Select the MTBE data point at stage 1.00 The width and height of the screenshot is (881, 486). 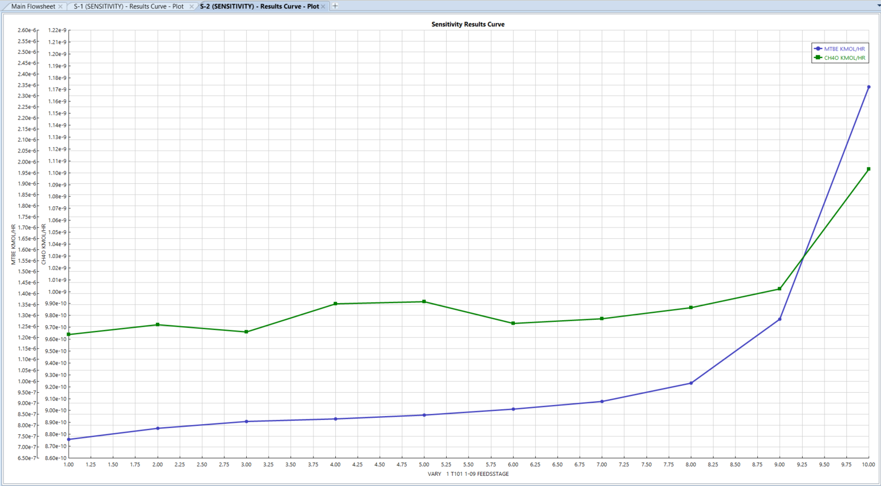coord(69,439)
